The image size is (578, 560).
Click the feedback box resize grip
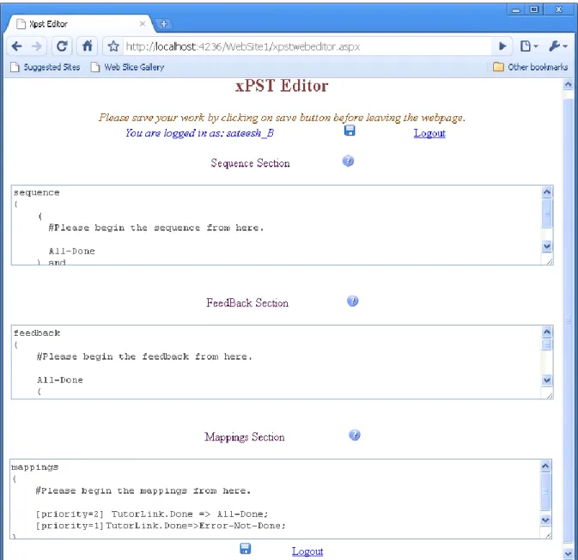pos(550,395)
